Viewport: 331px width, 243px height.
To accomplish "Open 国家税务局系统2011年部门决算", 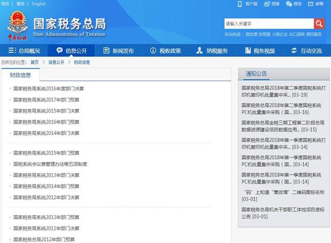I will click(46, 228).
